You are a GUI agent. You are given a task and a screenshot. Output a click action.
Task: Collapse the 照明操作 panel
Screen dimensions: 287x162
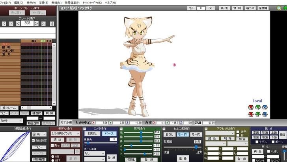121,129
